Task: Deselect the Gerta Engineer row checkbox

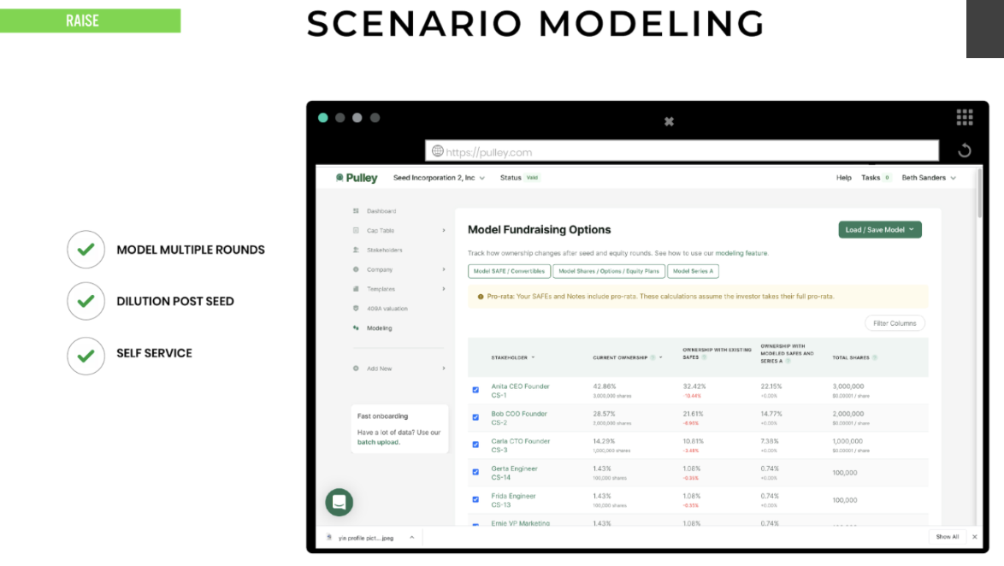Action: click(x=475, y=472)
